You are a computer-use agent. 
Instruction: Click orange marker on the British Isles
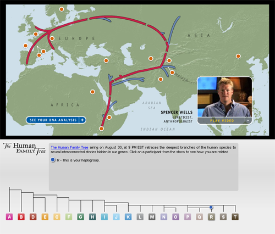tap(36, 34)
